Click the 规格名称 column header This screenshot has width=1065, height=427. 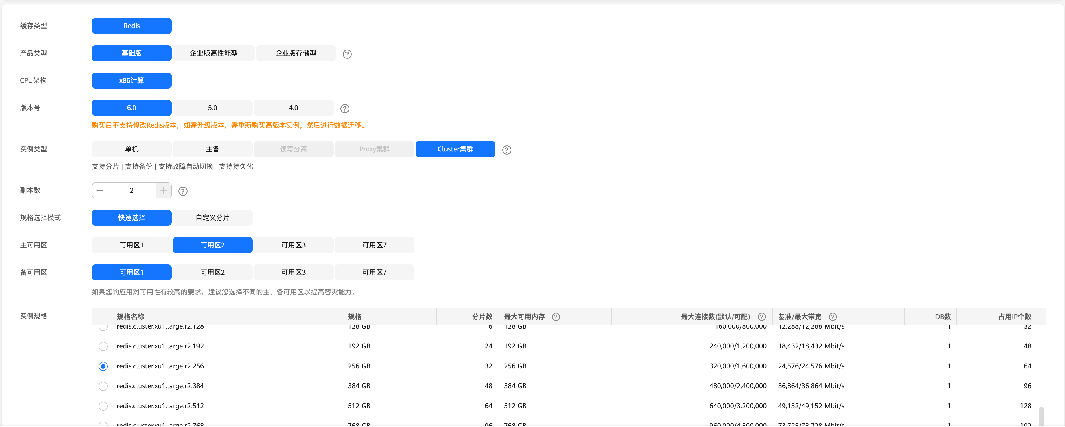(130, 317)
